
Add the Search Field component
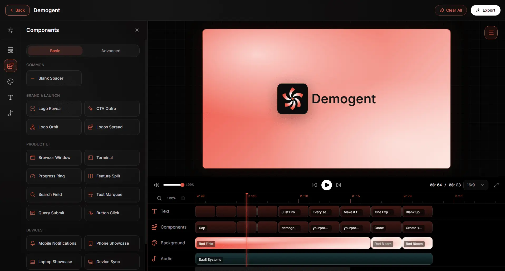pos(54,195)
